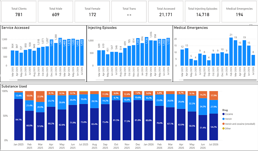Image resolution: width=258 pixels, height=151 pixels.
Task: Select the 1,136 bar in Injecting Episodes
Action: point(146,51)
